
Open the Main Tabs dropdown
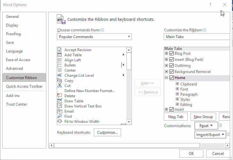(x=197, y=37)
